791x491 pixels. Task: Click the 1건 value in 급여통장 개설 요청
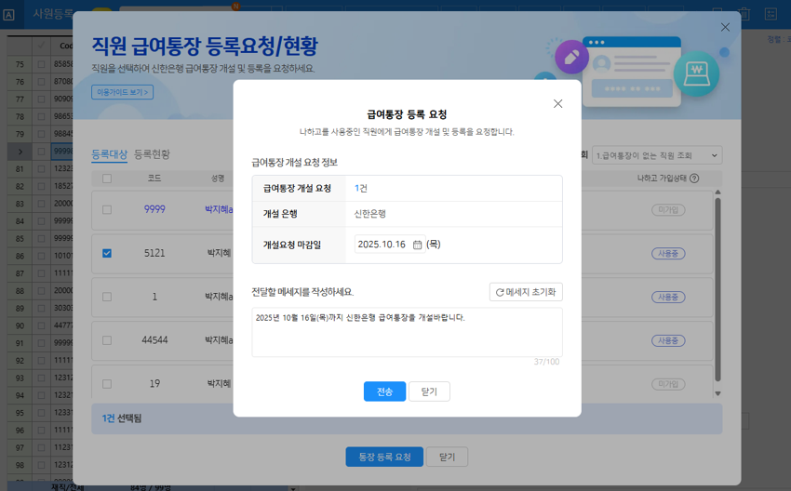(361, 188)
